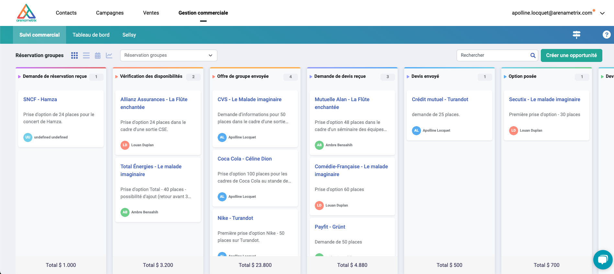Click LD avatar on Allianz Assurances card

(x=125, y=145)
